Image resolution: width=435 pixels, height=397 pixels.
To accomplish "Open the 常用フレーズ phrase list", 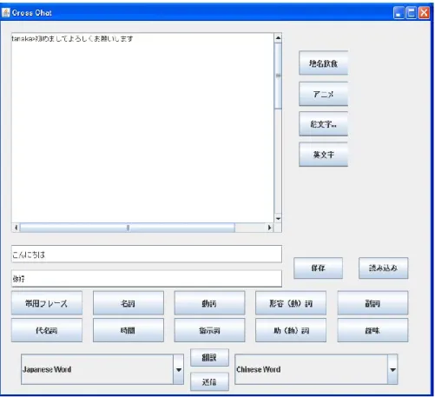I will [x=47, y=303].
